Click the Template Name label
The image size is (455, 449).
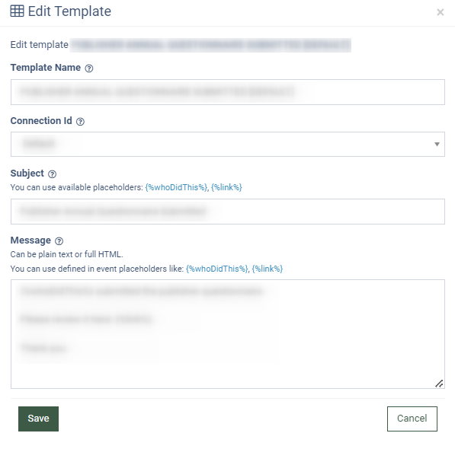click(x=46, y=68)
